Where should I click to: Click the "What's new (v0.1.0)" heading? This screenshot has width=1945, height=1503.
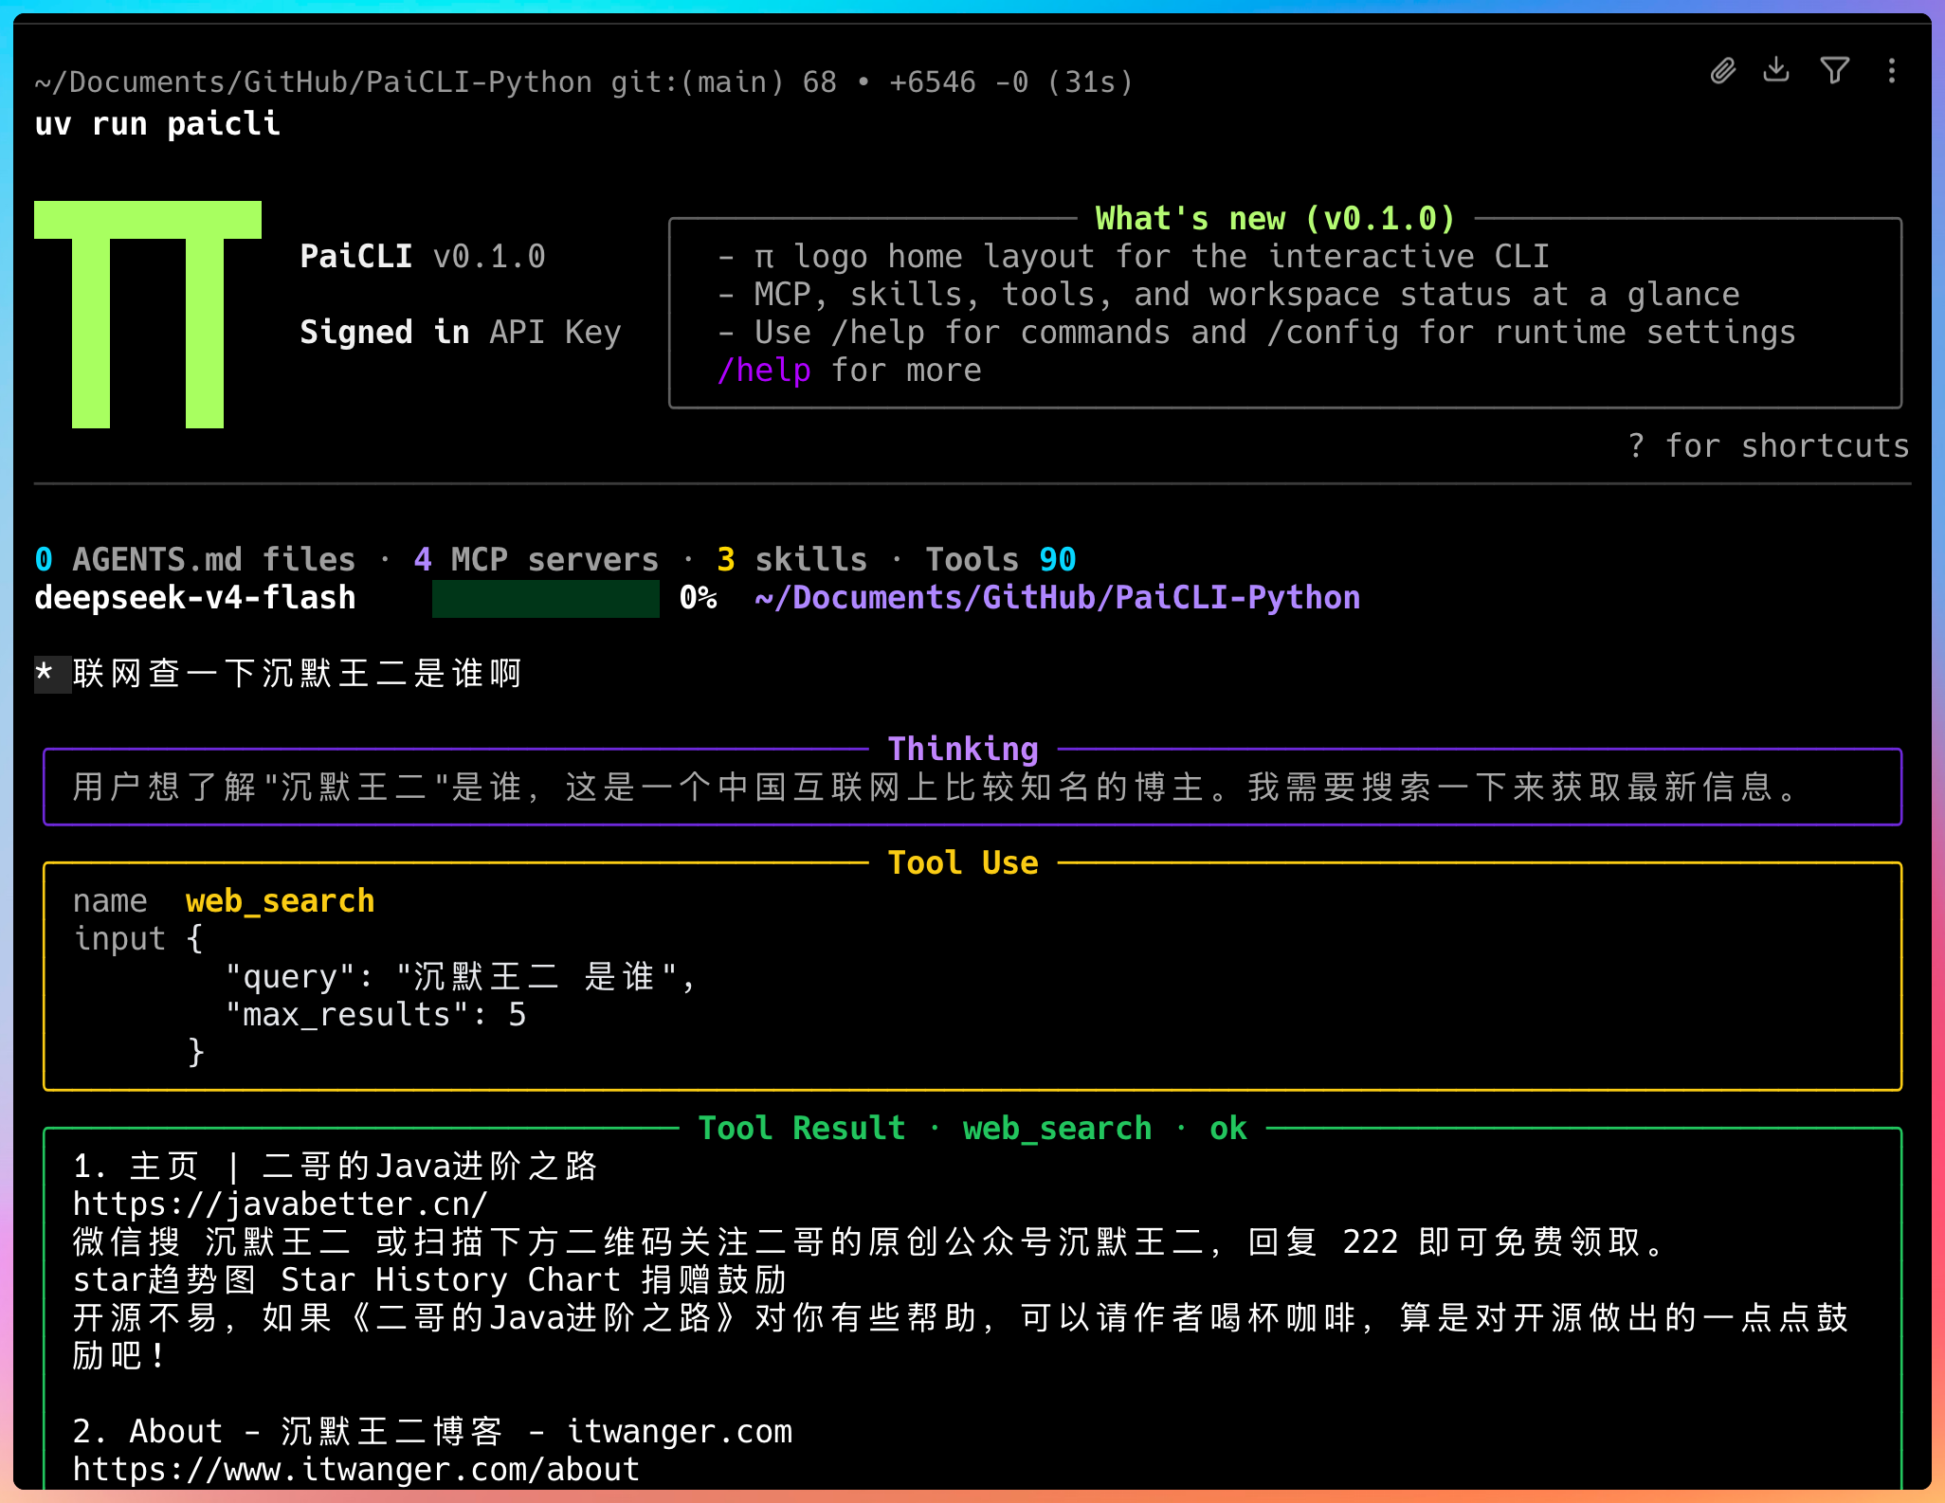(x=1276, y=219)
